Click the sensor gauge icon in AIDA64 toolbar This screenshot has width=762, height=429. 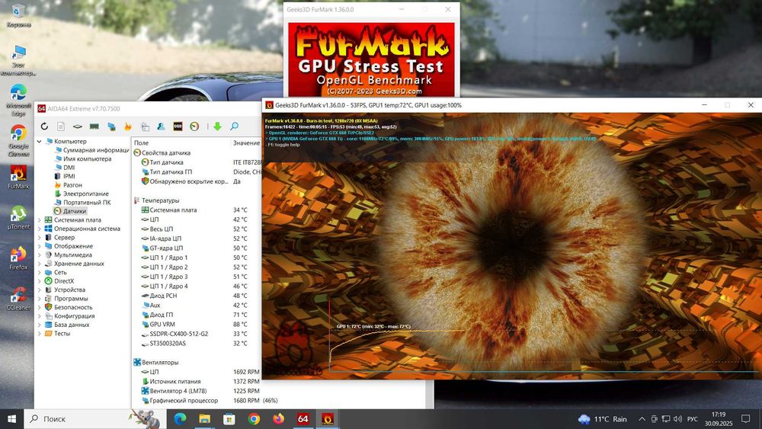(x=194, y=126)
